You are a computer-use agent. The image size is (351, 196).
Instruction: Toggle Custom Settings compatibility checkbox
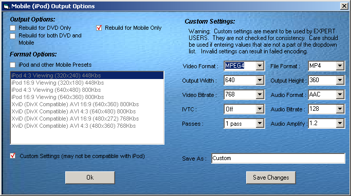pos(13,156)
